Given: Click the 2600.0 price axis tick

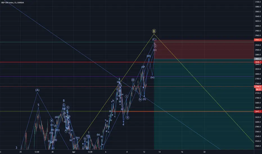Looking at the screenshot, I should [x=258, y=122].
